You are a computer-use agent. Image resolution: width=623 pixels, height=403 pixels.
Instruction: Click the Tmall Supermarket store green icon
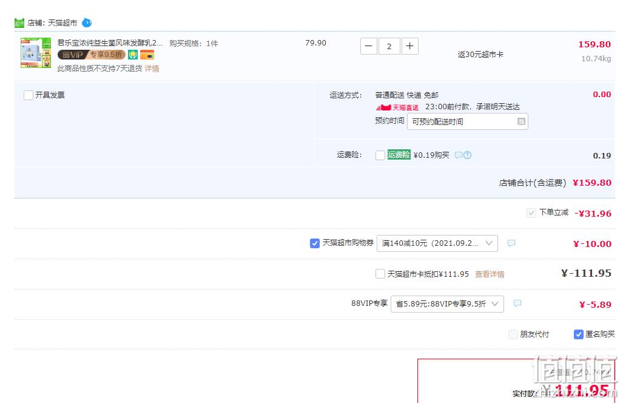[x=19, y=23]
